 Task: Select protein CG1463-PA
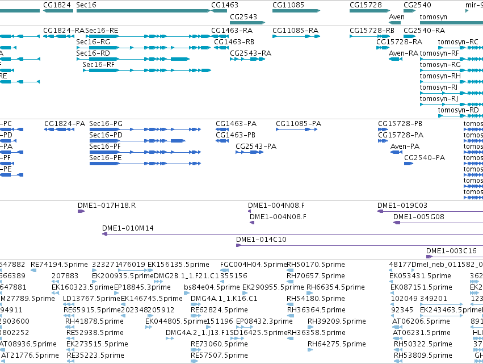(x=222, y=129)
